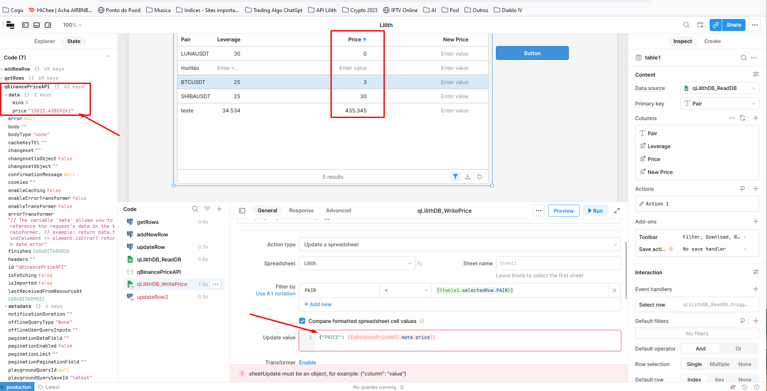Search the Code query list
This screenshot has width=767, height=391.
tap(195, 209)
